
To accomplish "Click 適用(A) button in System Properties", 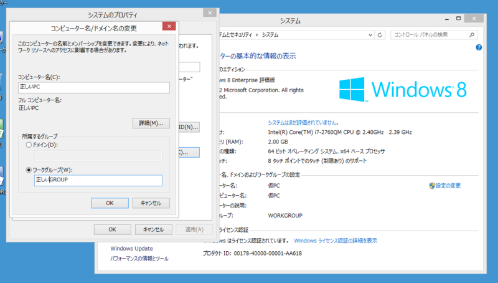I will click(x=194, y=229).
